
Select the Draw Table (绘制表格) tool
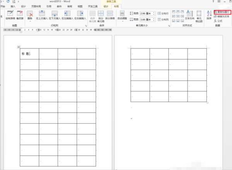10,15
